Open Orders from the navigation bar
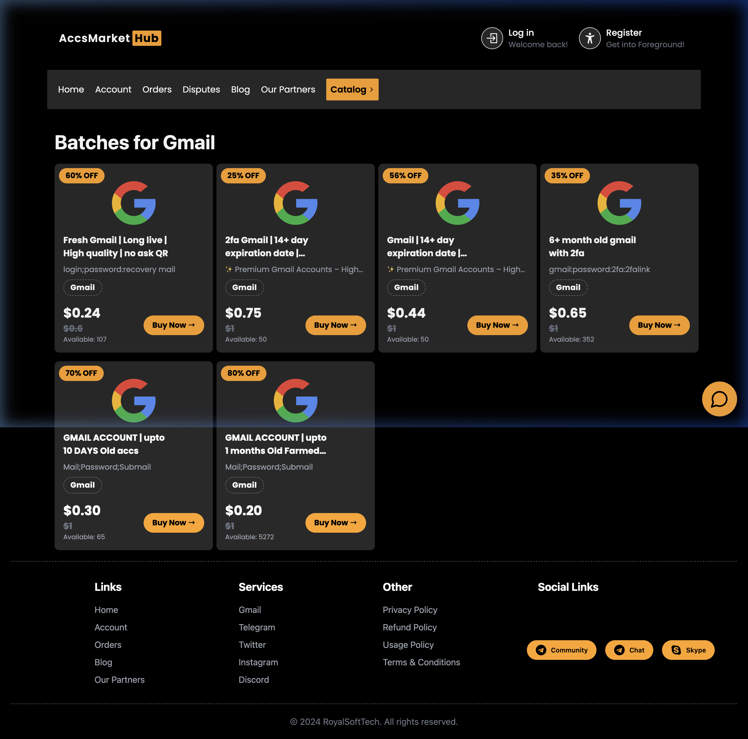 click(157, 90)
